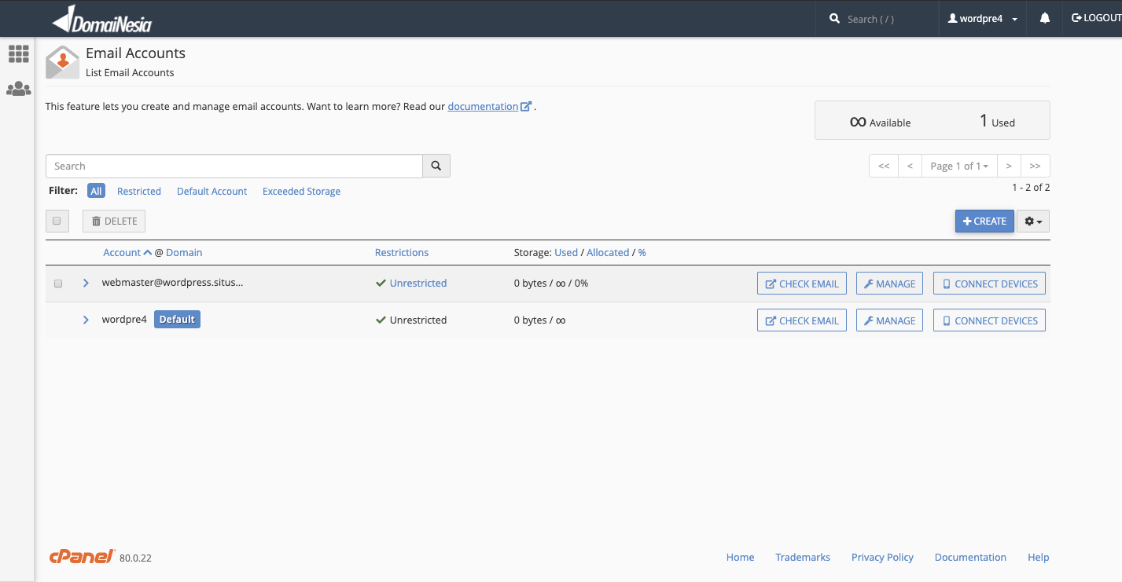Sort by Domain column header

coord(184,252)
